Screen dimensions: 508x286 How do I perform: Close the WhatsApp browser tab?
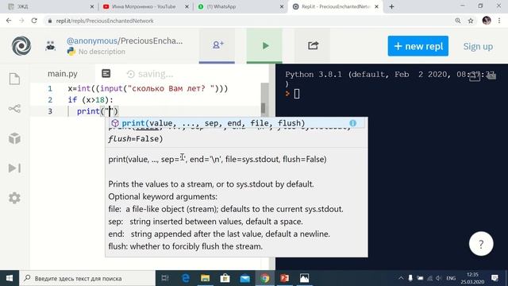click(x=282, y=6)
